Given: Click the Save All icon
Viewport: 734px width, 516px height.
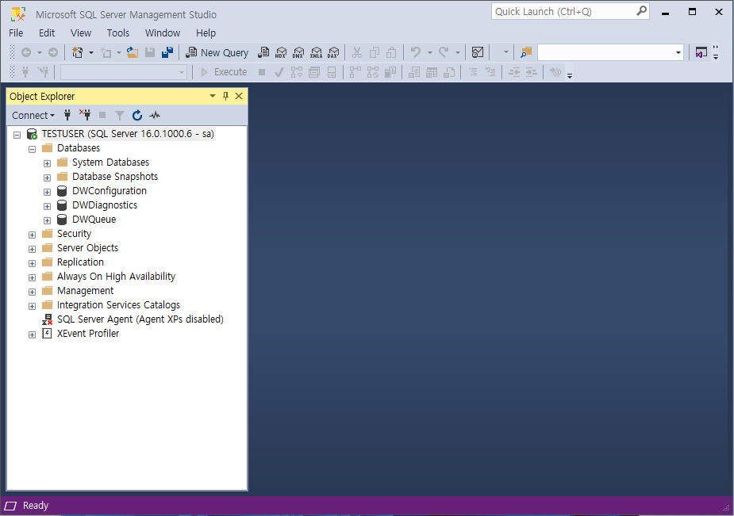Looking at the screenshot, I should 167,53.
